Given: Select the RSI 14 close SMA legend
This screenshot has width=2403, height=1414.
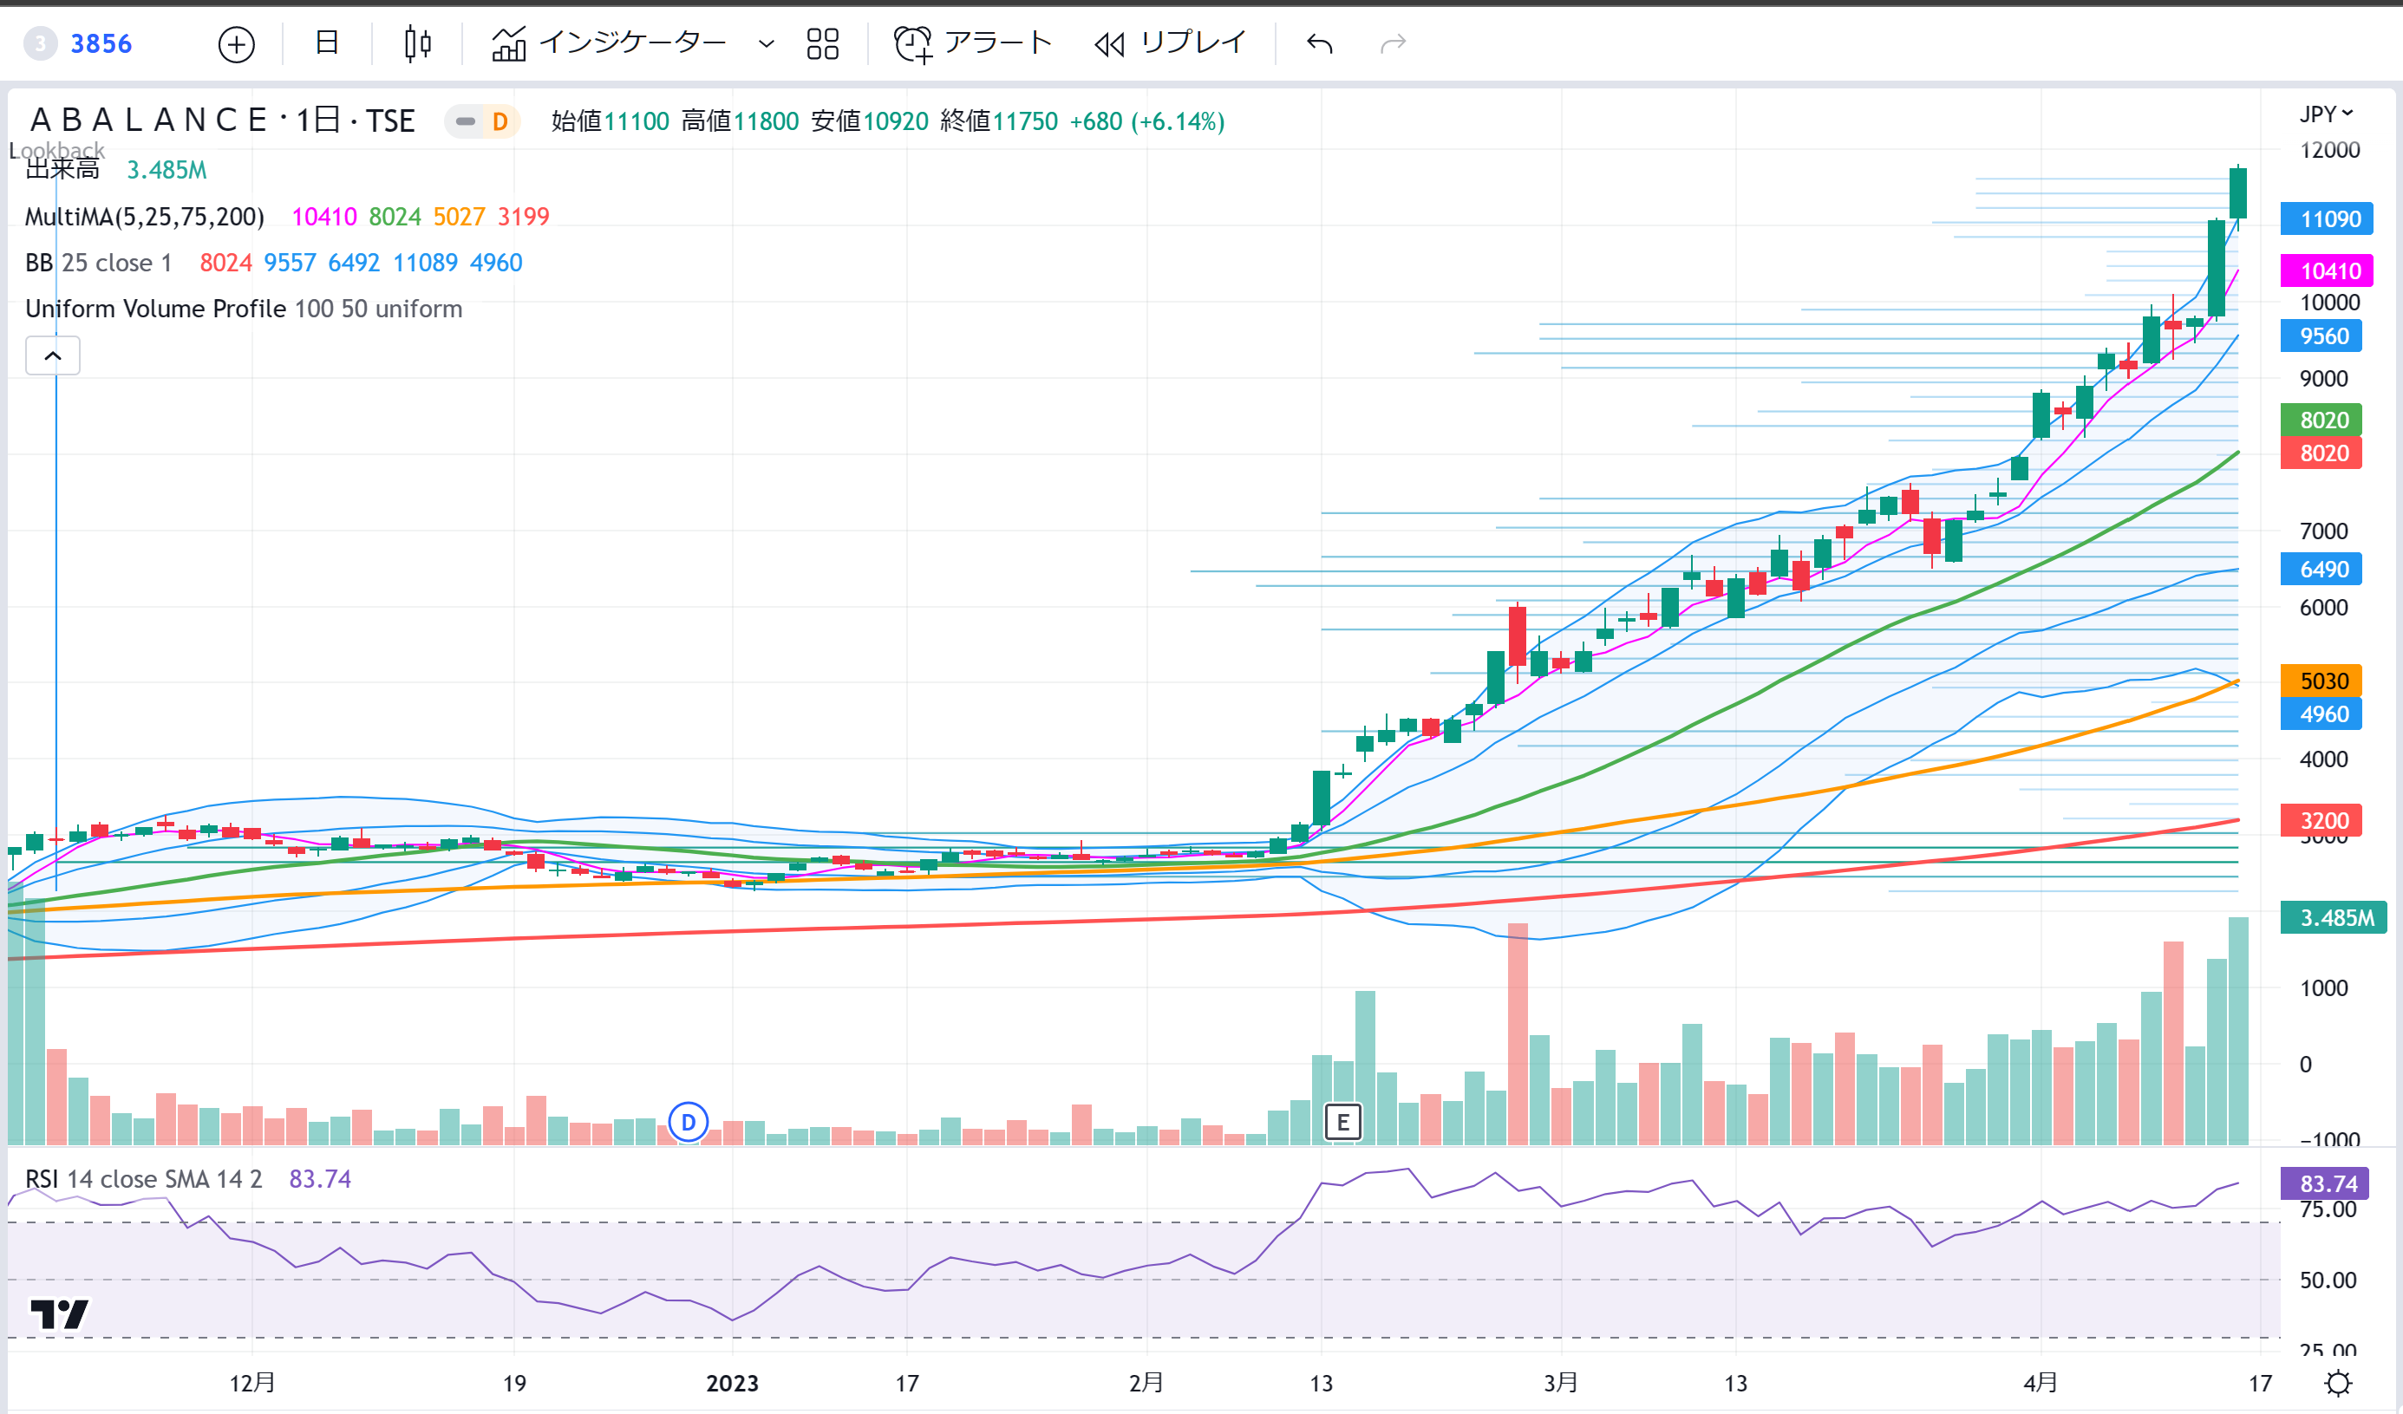Looking at the screenshot, I should coord(143,1179).
